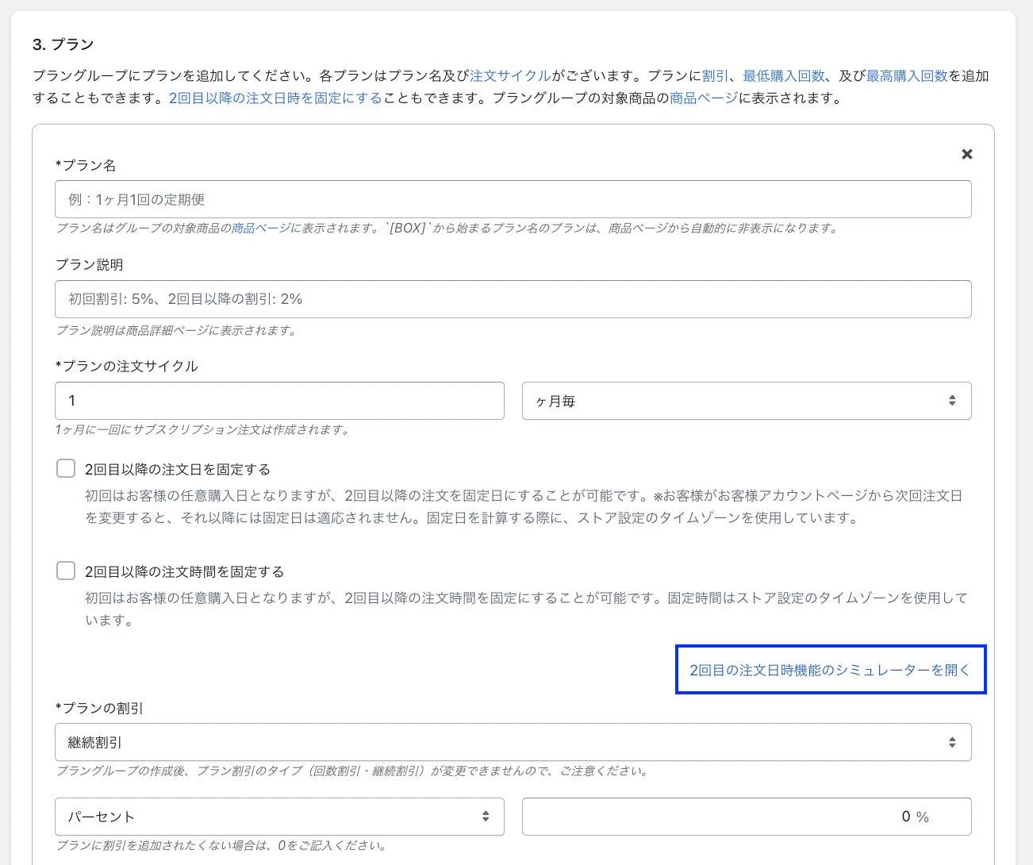1033x865 pixels.
Task: Tick the 2回目以降の注文時間を固定する checkbox
Action: coord(66,571)
